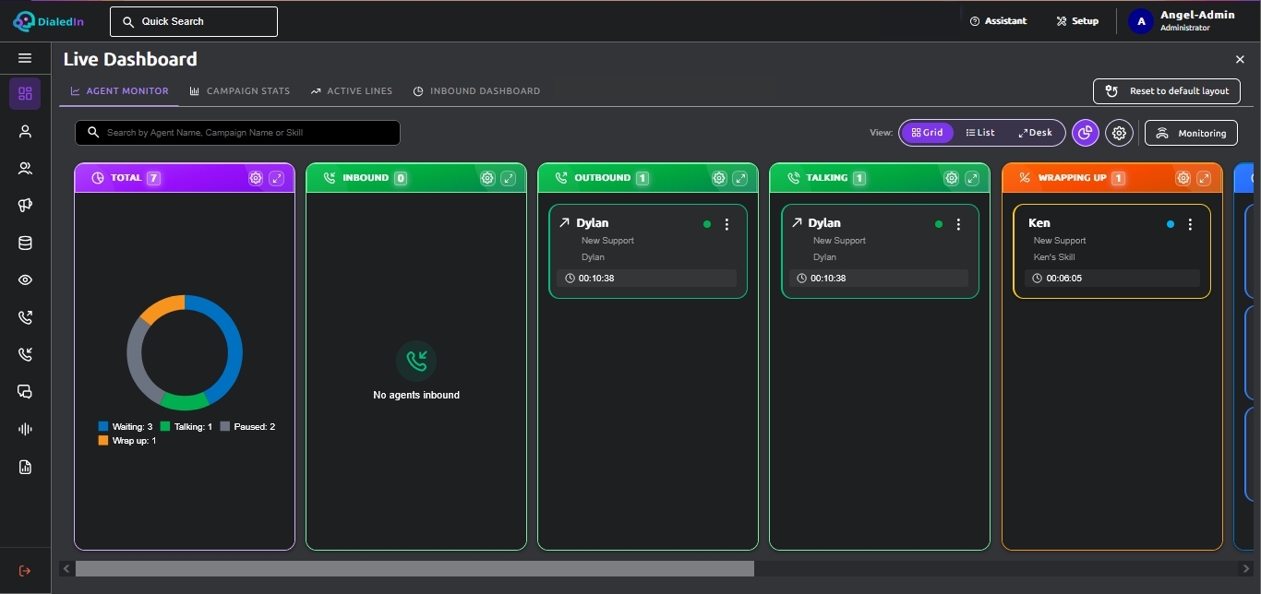The width and height of the screenshot is (1261, 594).
Task: Open Setup in top bar
Action: 1077,21
